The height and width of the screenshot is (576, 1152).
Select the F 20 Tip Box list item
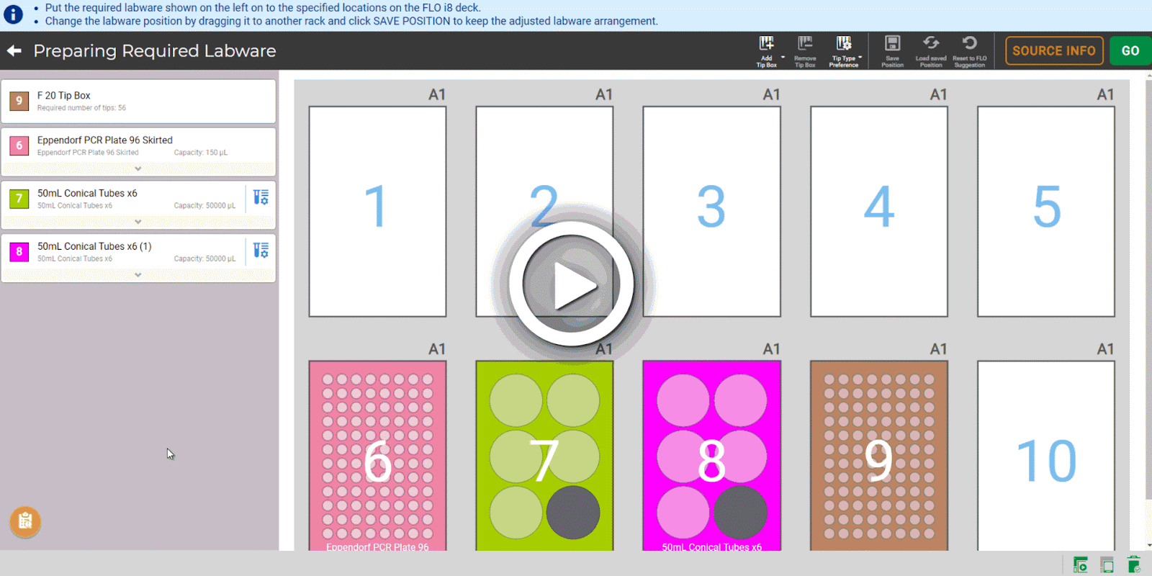[x=138, y=101]
